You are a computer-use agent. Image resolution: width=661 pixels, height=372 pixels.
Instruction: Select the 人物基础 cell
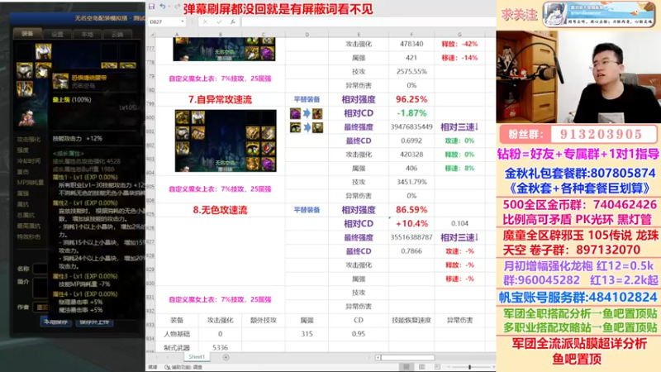click(177, 334)
